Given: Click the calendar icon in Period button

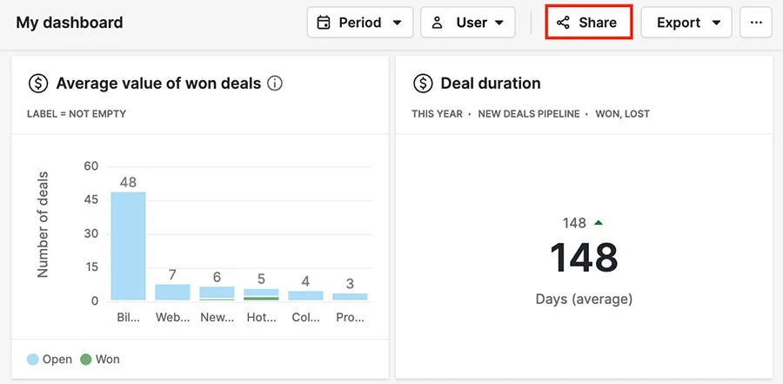Looking at the screenshot, I should click(x=324, y=23).
